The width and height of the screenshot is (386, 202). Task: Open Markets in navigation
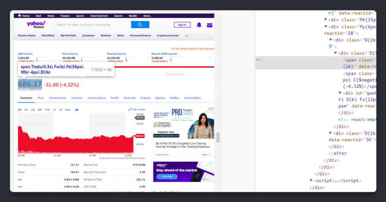pos(106,36)
